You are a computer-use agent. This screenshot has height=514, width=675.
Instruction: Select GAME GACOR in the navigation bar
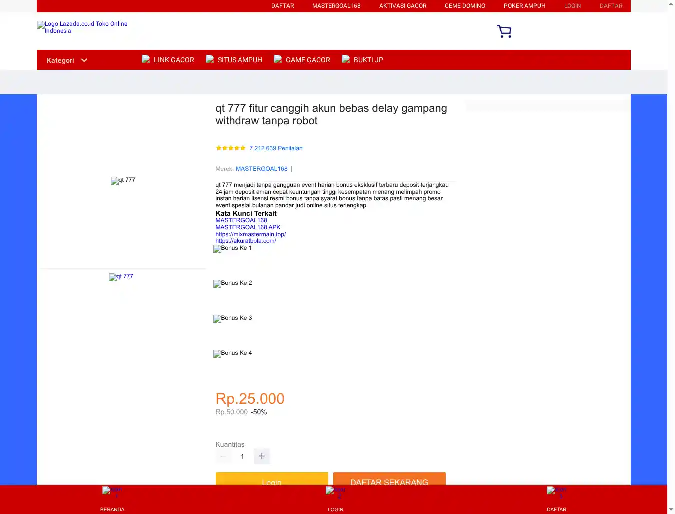click(307, 60)
